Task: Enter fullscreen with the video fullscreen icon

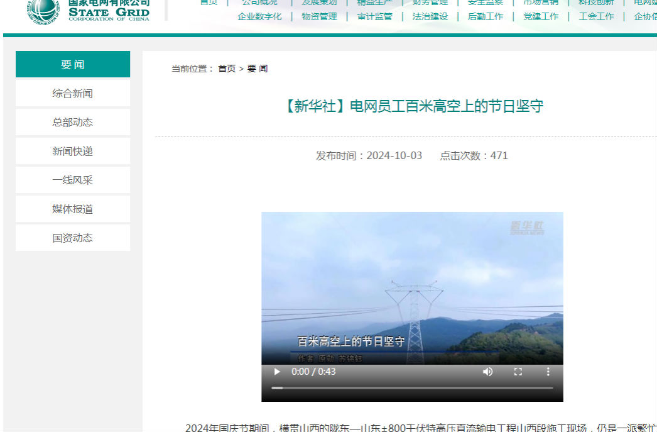Action: [x=518, y=372]
